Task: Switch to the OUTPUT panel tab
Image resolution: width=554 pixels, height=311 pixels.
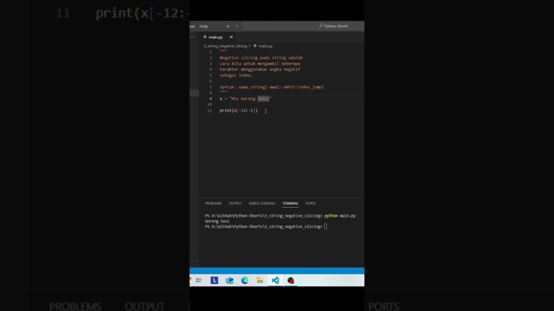Action: (235, 204)
